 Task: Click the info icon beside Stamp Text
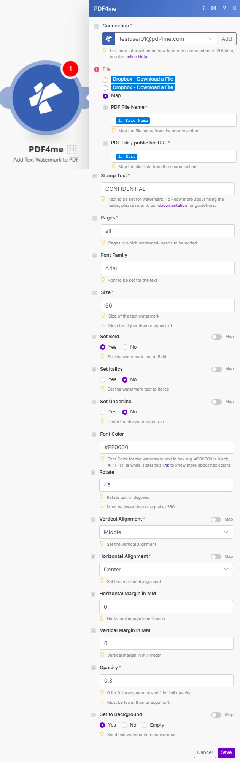click(x=95, y=176)
